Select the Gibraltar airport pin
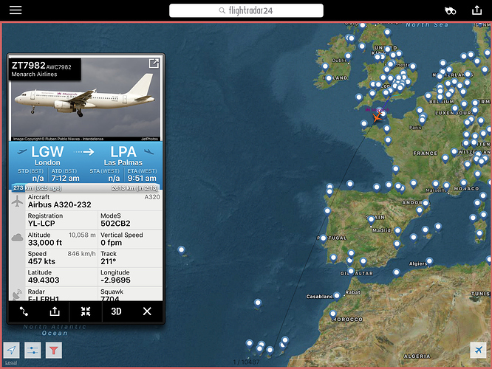The image size is (492, 369). 351,272
